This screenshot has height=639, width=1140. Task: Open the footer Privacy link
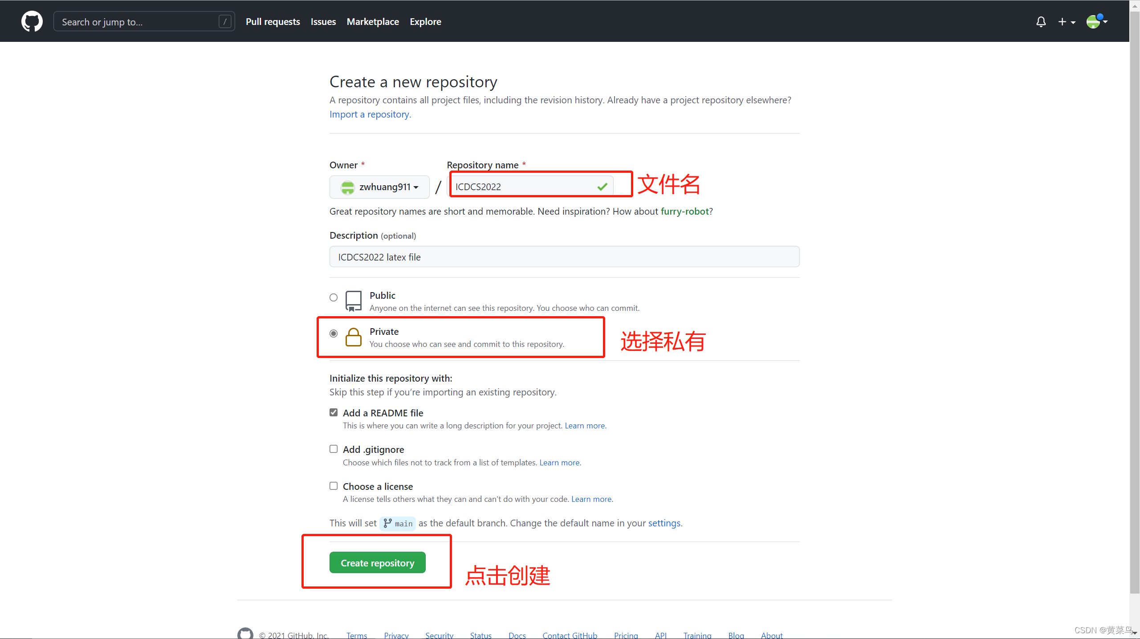(x=396, y=635)
